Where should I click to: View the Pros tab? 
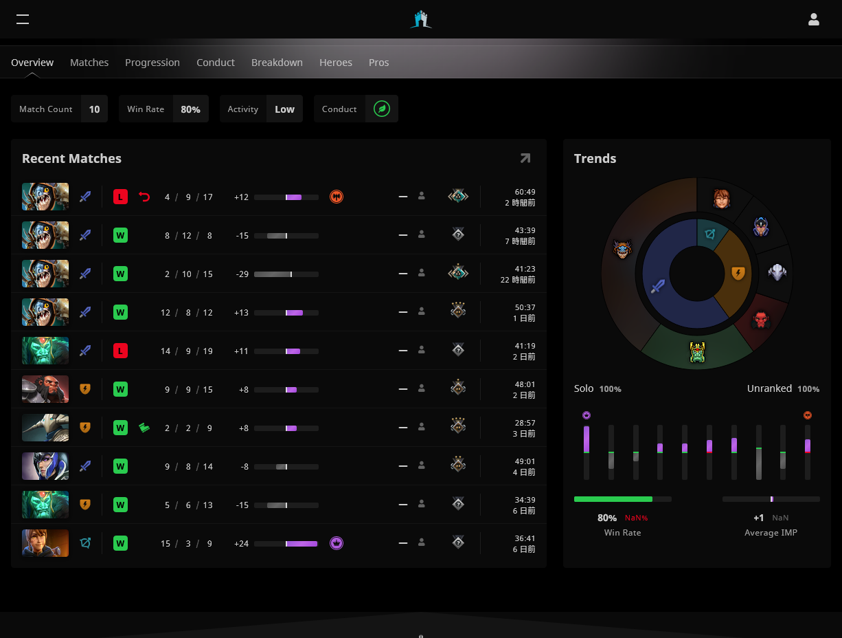379,63
